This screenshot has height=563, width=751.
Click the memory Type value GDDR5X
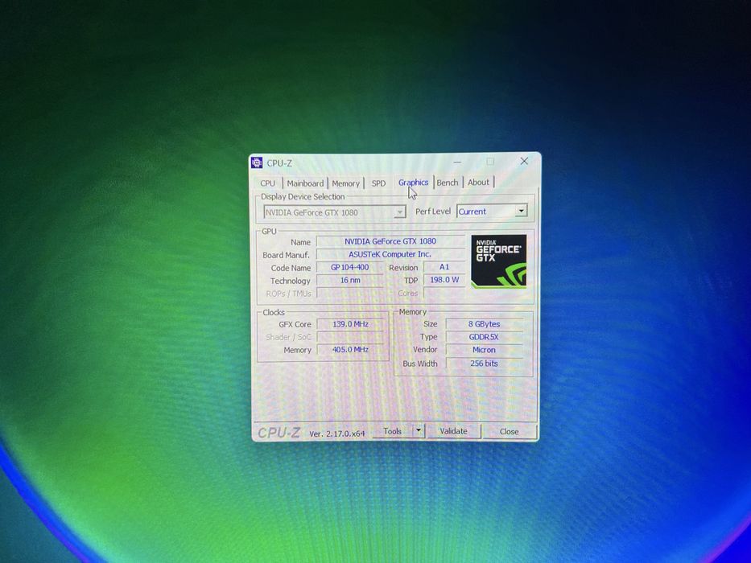[x=485, y=337]
